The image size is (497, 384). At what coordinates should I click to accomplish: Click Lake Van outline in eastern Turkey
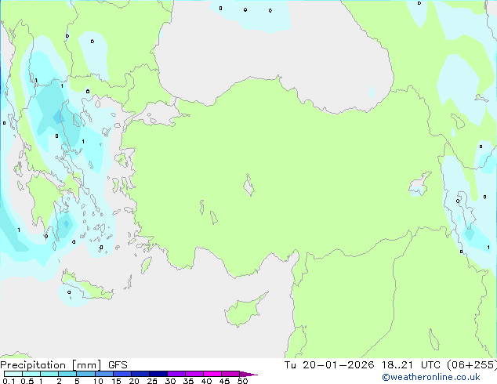(x=420, y=183)
